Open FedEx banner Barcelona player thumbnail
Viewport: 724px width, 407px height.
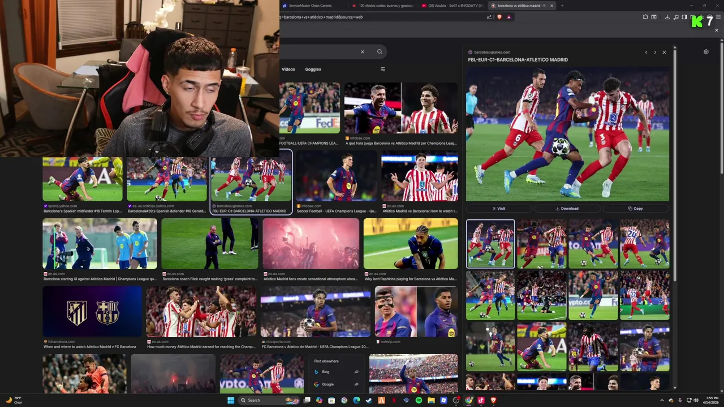[310, 108]
